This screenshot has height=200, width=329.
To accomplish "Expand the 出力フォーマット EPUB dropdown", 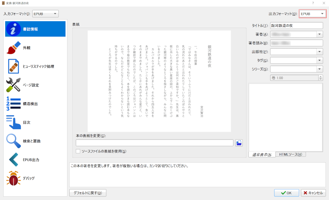I will coord(312,14).
